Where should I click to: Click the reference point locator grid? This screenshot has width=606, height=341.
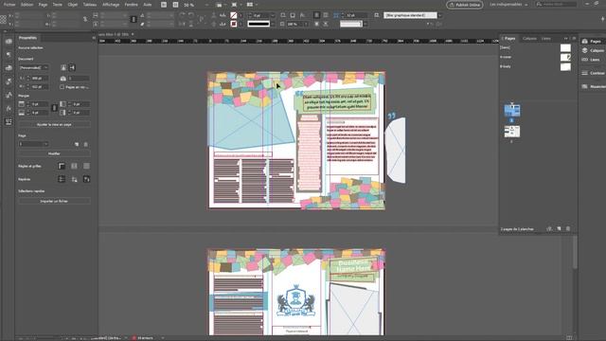pos(4,19)
